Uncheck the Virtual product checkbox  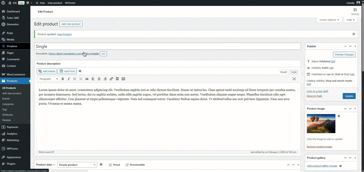coord(110,164)
